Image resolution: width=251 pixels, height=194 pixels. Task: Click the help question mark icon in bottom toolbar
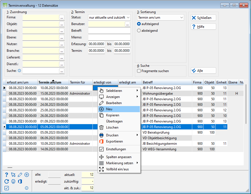[x=7, y=175]
